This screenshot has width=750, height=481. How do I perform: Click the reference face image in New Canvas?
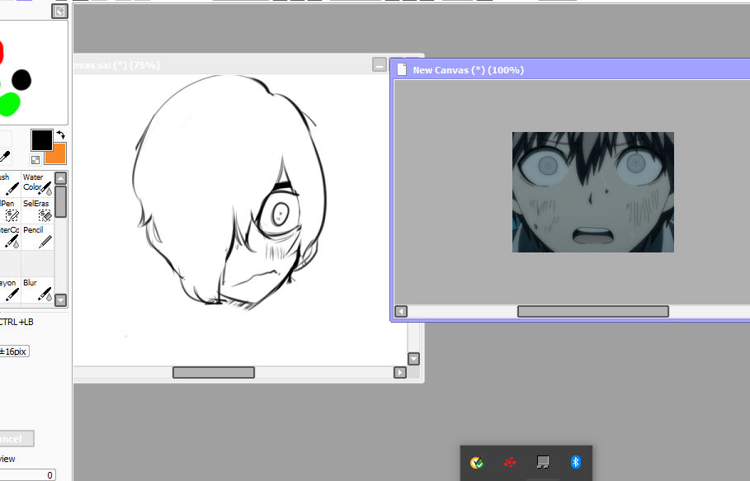click(x=592, y=191)
